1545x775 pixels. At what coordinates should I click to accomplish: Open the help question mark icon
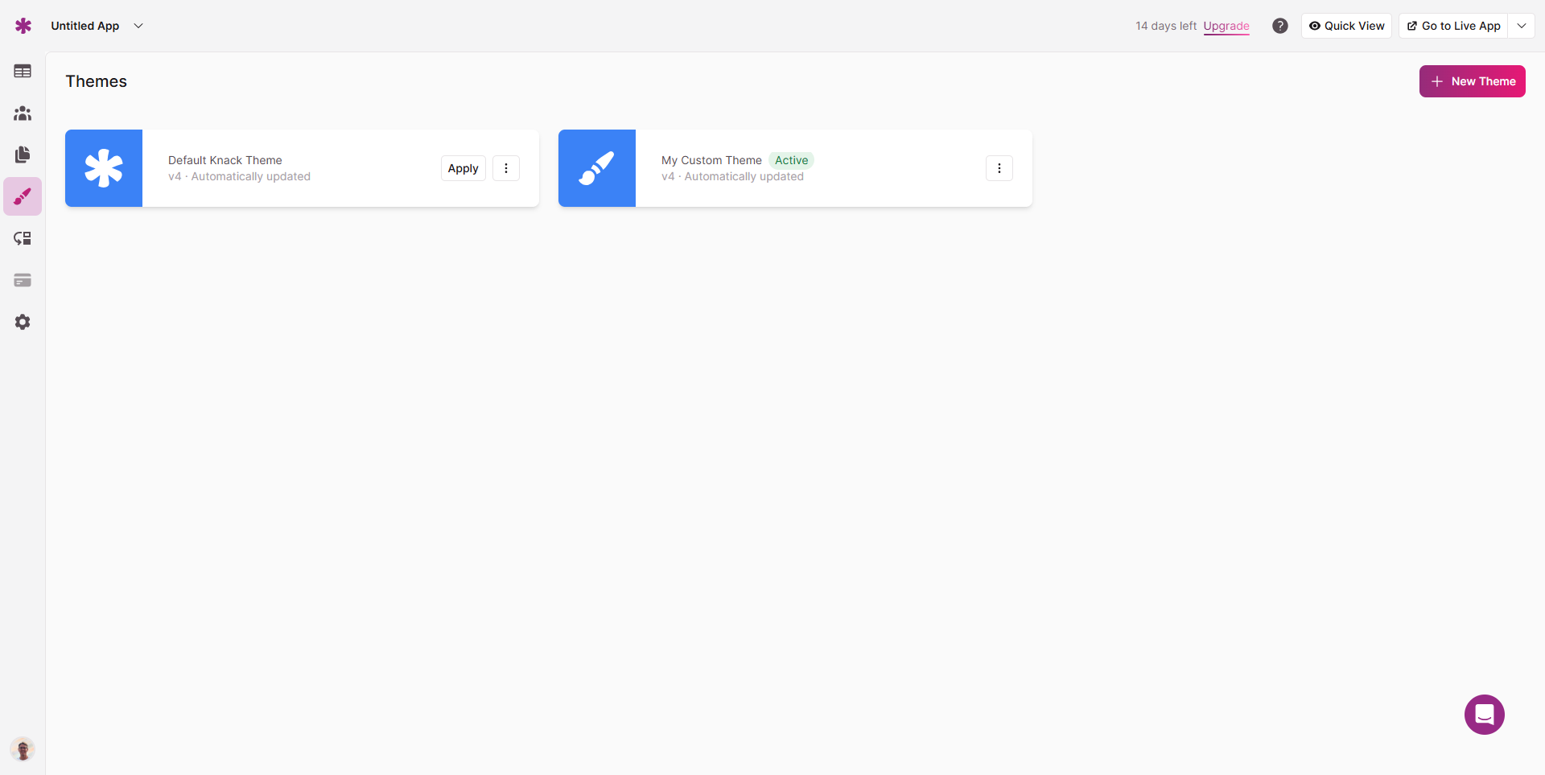1279,26
